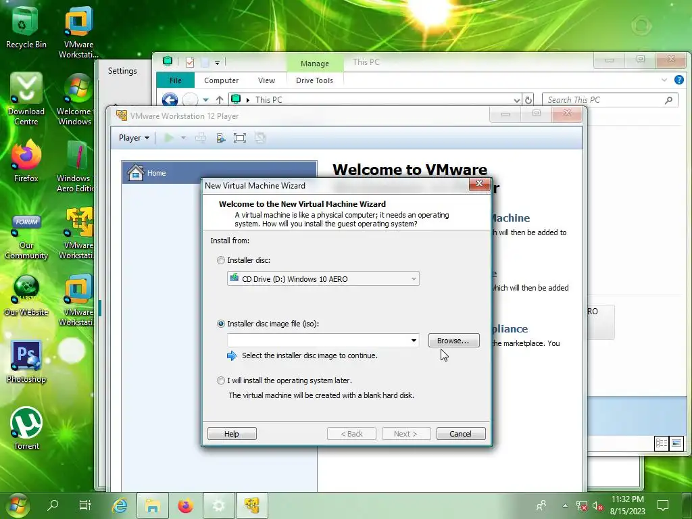Switch This PC to large thumbnails view icon
Screen dimensions: 692x519
tap(676, 443)
